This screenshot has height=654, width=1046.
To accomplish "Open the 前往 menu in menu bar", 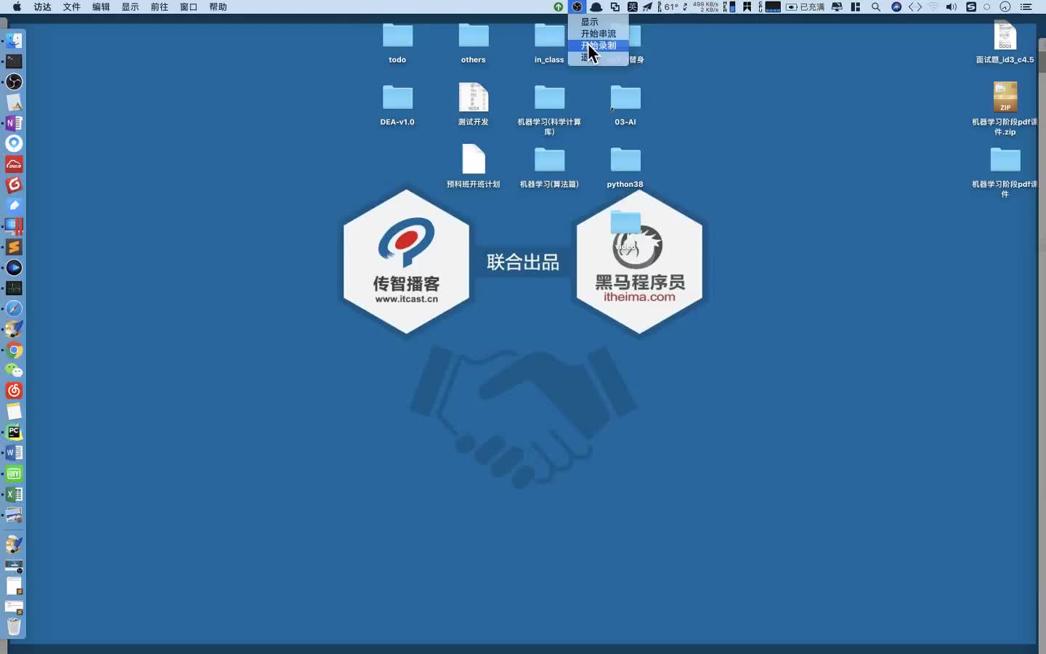I will 159,7.
